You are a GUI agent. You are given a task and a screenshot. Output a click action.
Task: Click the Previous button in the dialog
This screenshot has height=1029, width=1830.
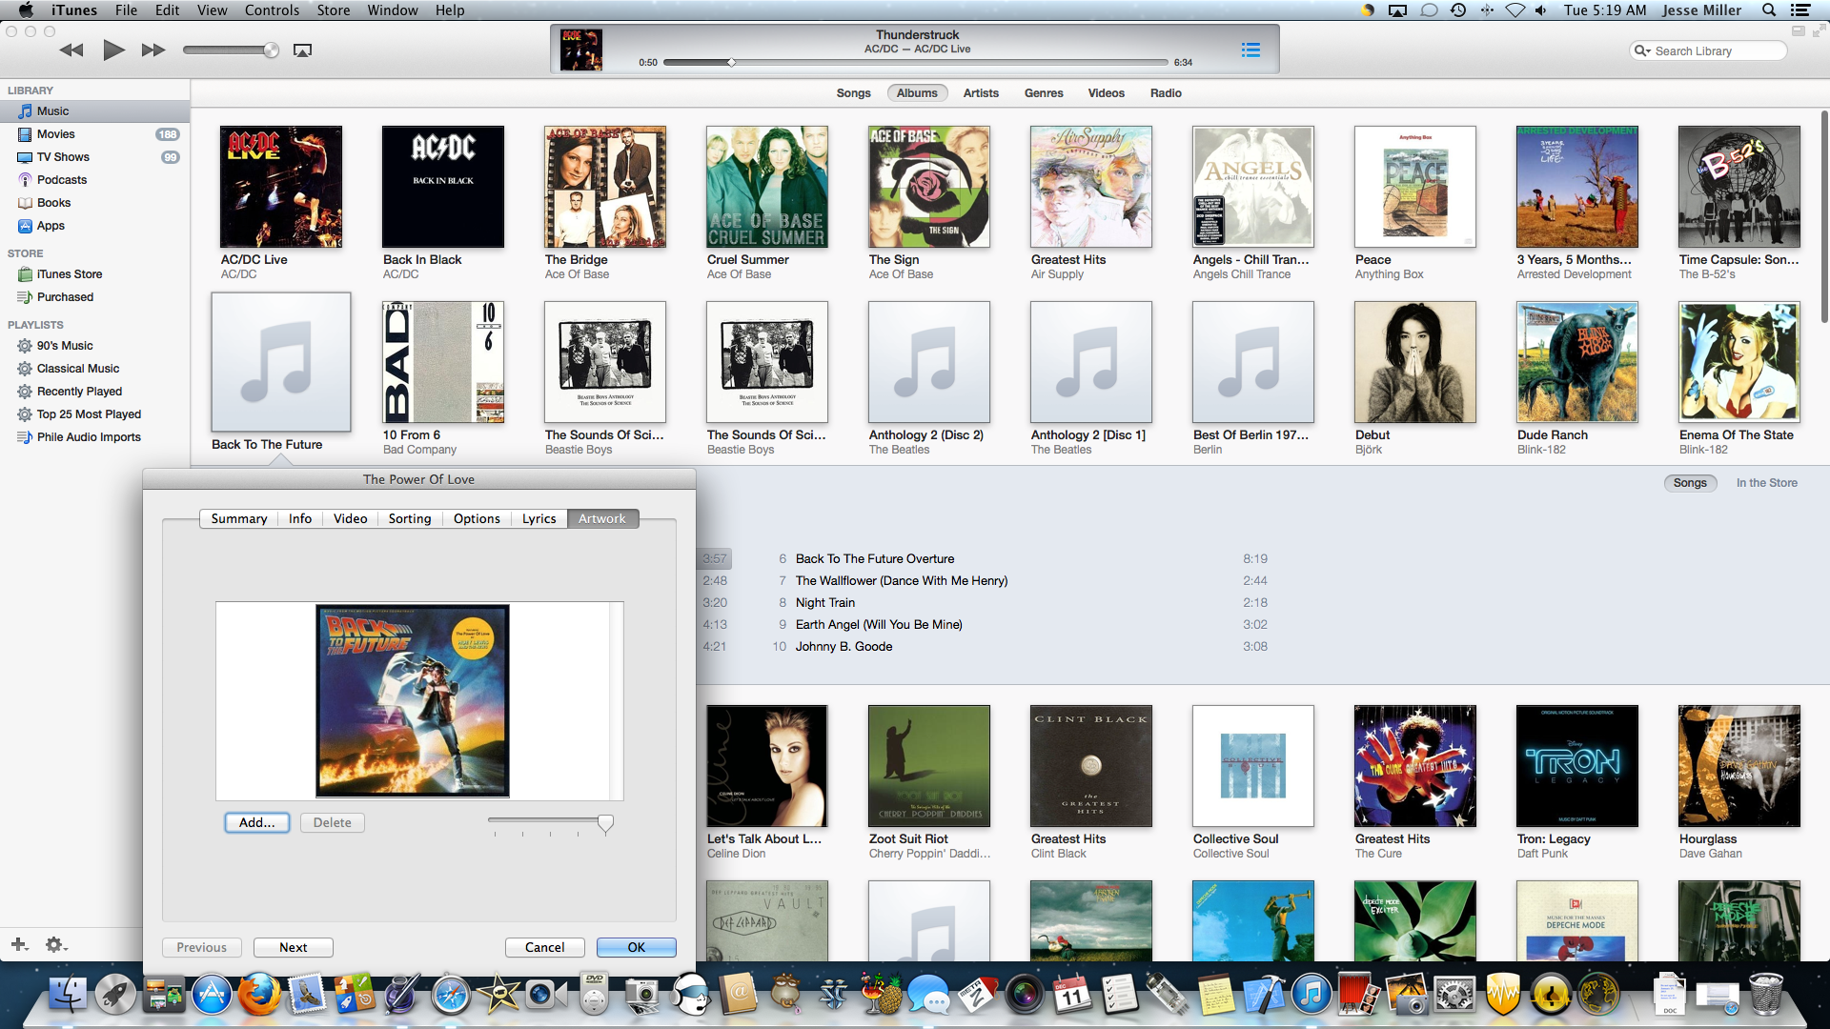tap(202, 947)
